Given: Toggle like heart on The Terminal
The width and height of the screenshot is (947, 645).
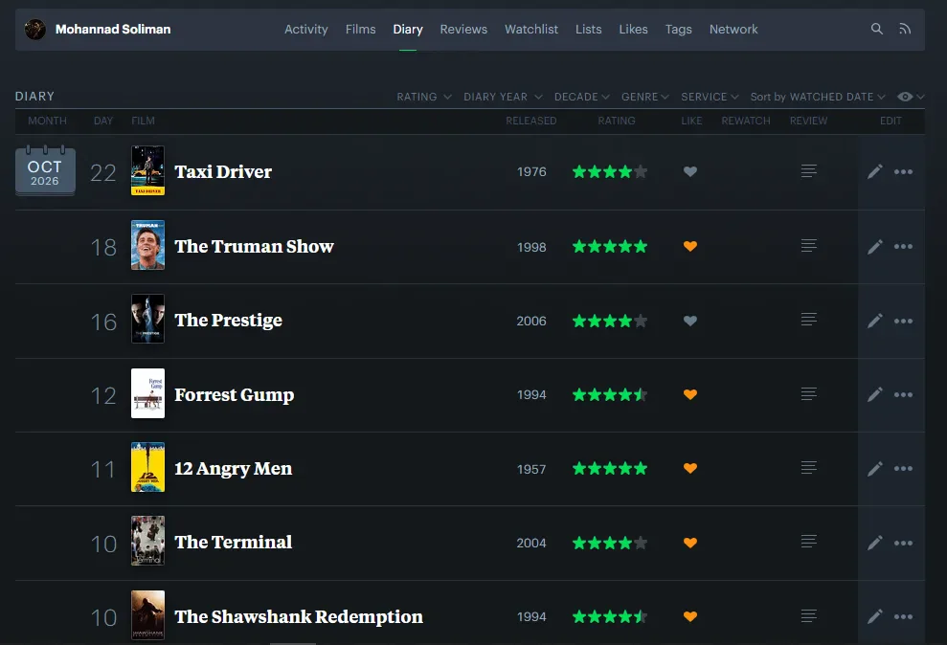Looking at the screenshot, I should (x=690, y=543).
